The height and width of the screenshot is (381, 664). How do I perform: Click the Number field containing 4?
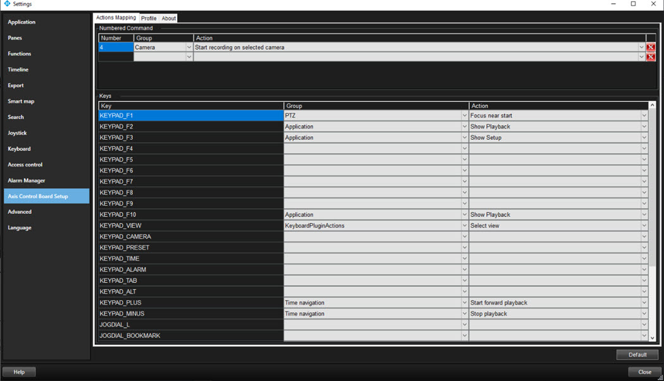coord(116,47)
